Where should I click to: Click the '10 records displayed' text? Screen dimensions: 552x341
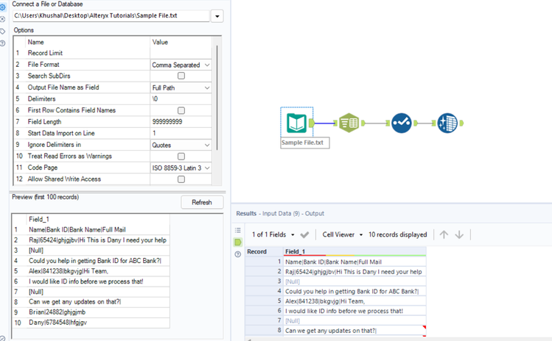pyautogui.click(x=397, y=234)
